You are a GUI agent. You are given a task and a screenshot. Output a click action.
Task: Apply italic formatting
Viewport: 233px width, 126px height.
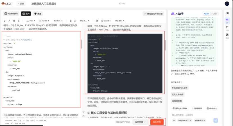tap(9, 21)
